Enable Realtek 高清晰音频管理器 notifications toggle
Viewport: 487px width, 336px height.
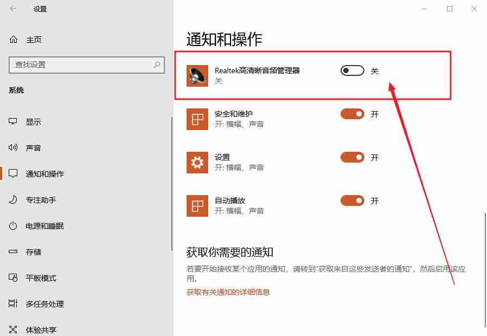(x=352, y=70)
